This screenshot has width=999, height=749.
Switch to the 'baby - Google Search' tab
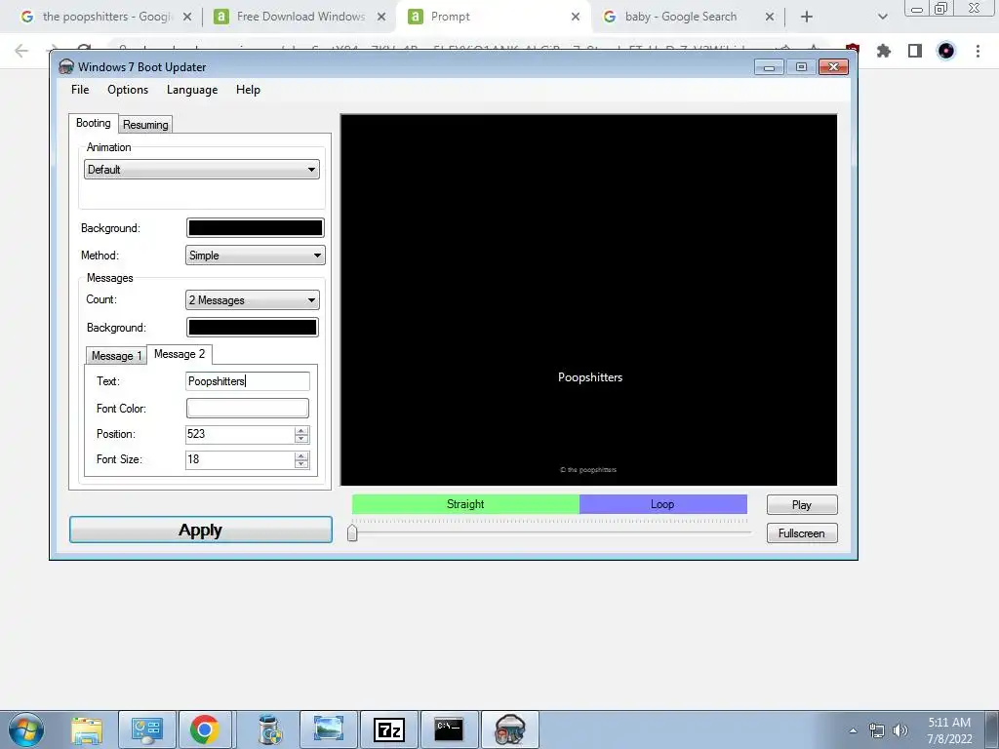[681, 17]
